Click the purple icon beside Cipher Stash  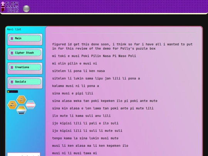(12, 53)
